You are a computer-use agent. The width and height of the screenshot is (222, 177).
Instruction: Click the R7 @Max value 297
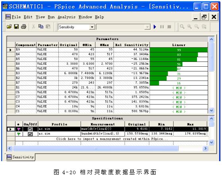(x=104, y=83)
